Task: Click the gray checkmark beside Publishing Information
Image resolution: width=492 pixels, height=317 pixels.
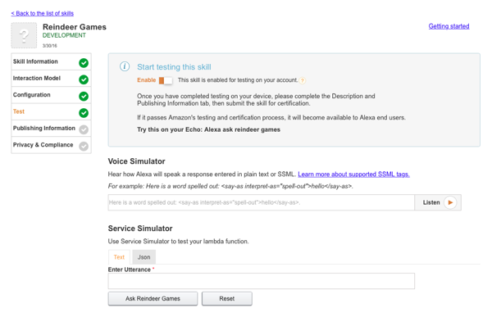Action: pyautogui.click(x=84, y=129)
